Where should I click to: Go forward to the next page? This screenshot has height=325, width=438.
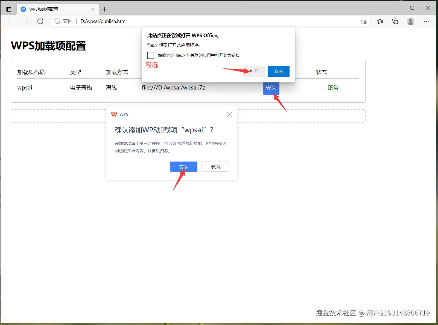(25, 21)
